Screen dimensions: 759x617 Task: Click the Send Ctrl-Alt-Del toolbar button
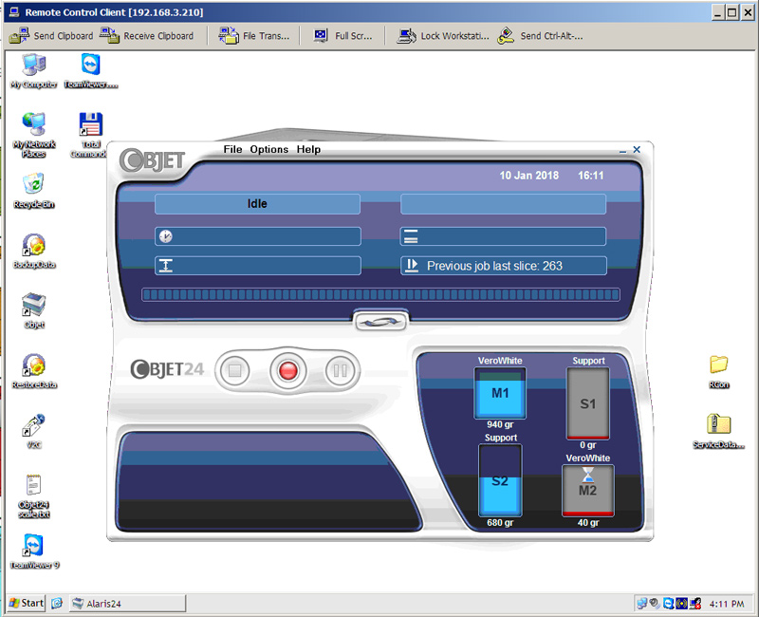point(540,36)
